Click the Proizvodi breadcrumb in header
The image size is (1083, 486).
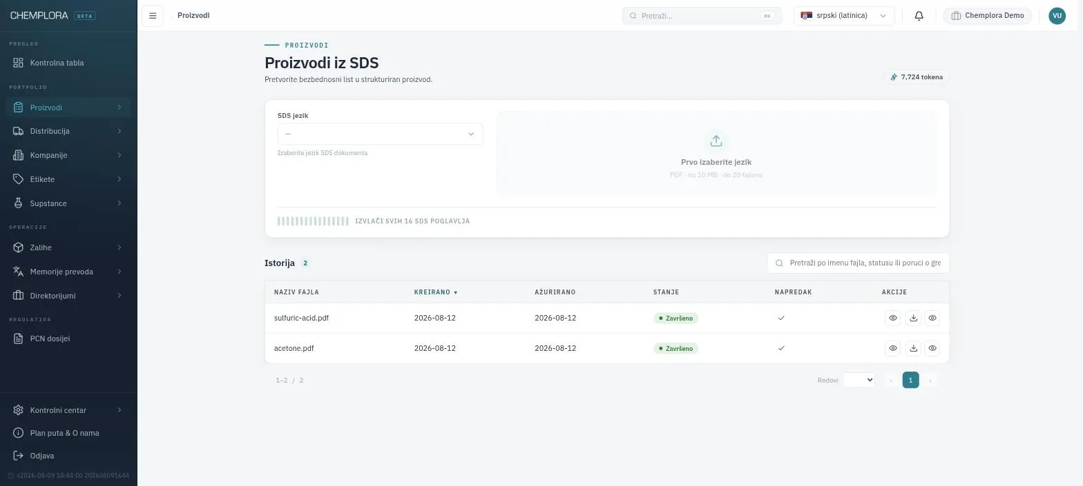coord(193,16)
